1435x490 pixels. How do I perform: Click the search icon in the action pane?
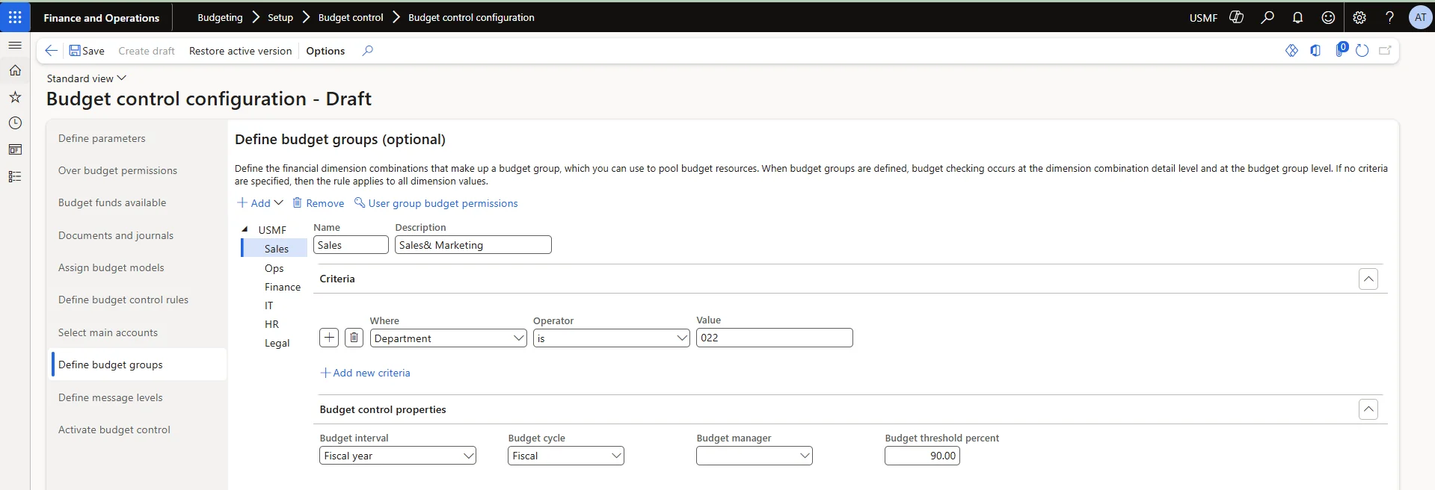(367, 51)
